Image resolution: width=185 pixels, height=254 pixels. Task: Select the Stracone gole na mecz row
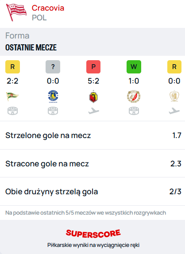92,163
